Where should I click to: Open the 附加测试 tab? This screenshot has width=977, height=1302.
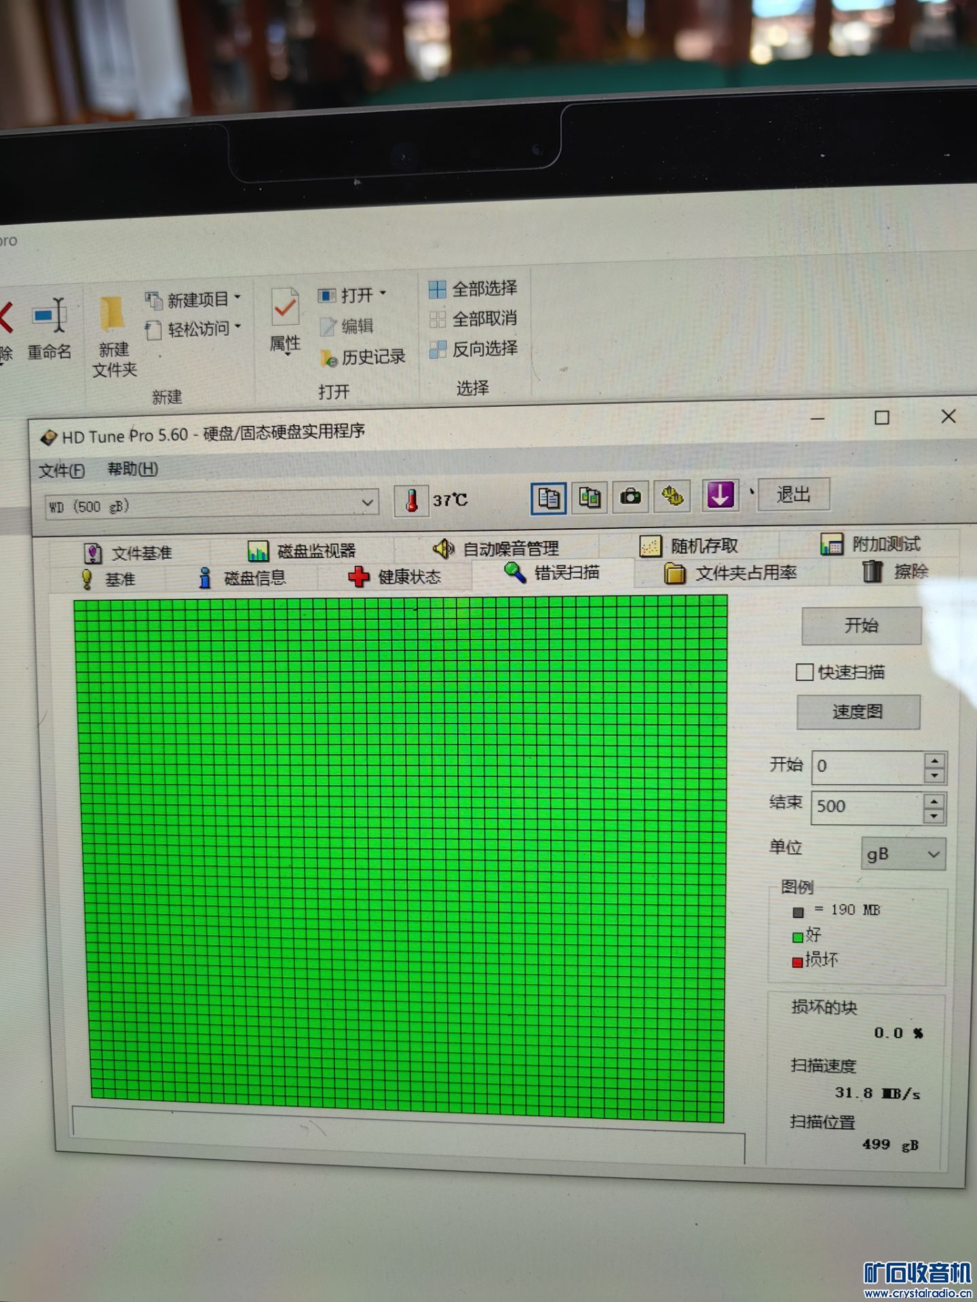pyautogui.click(x=870, y=544)
